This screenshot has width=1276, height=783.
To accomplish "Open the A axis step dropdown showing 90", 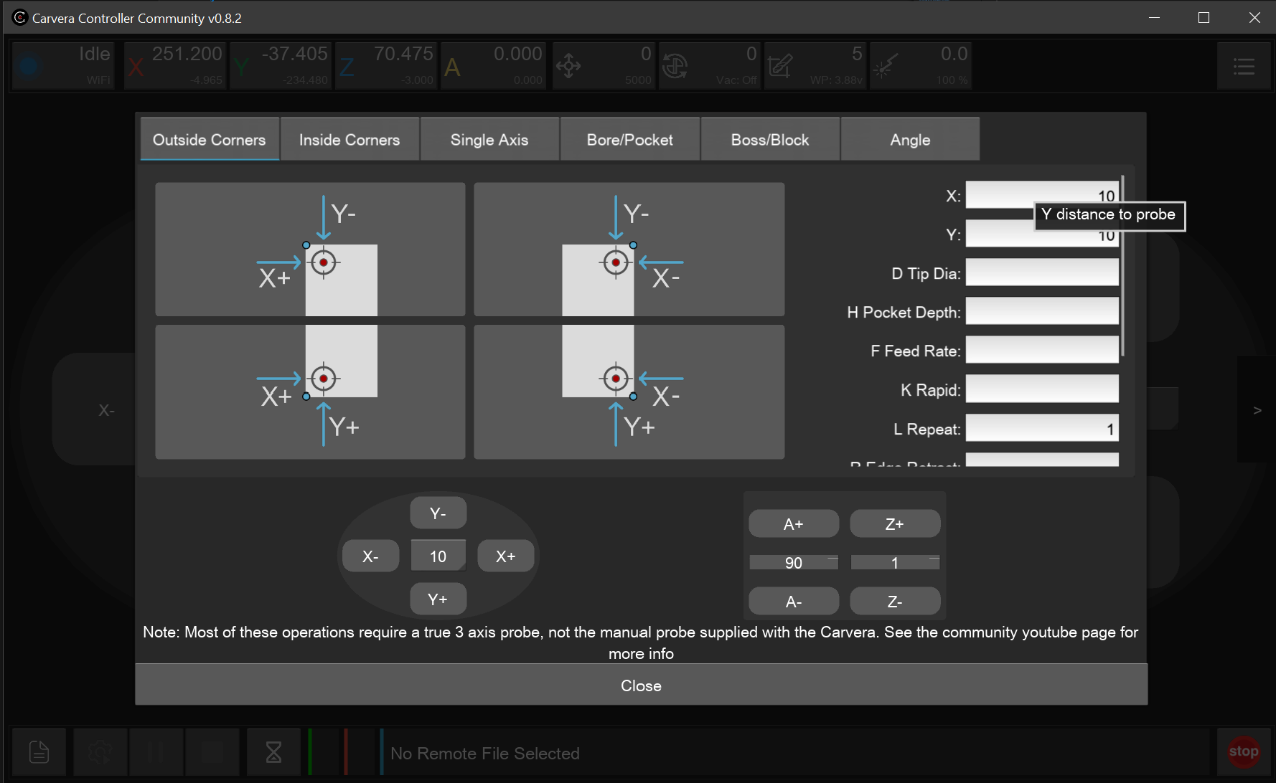I will tap(793, 563).
